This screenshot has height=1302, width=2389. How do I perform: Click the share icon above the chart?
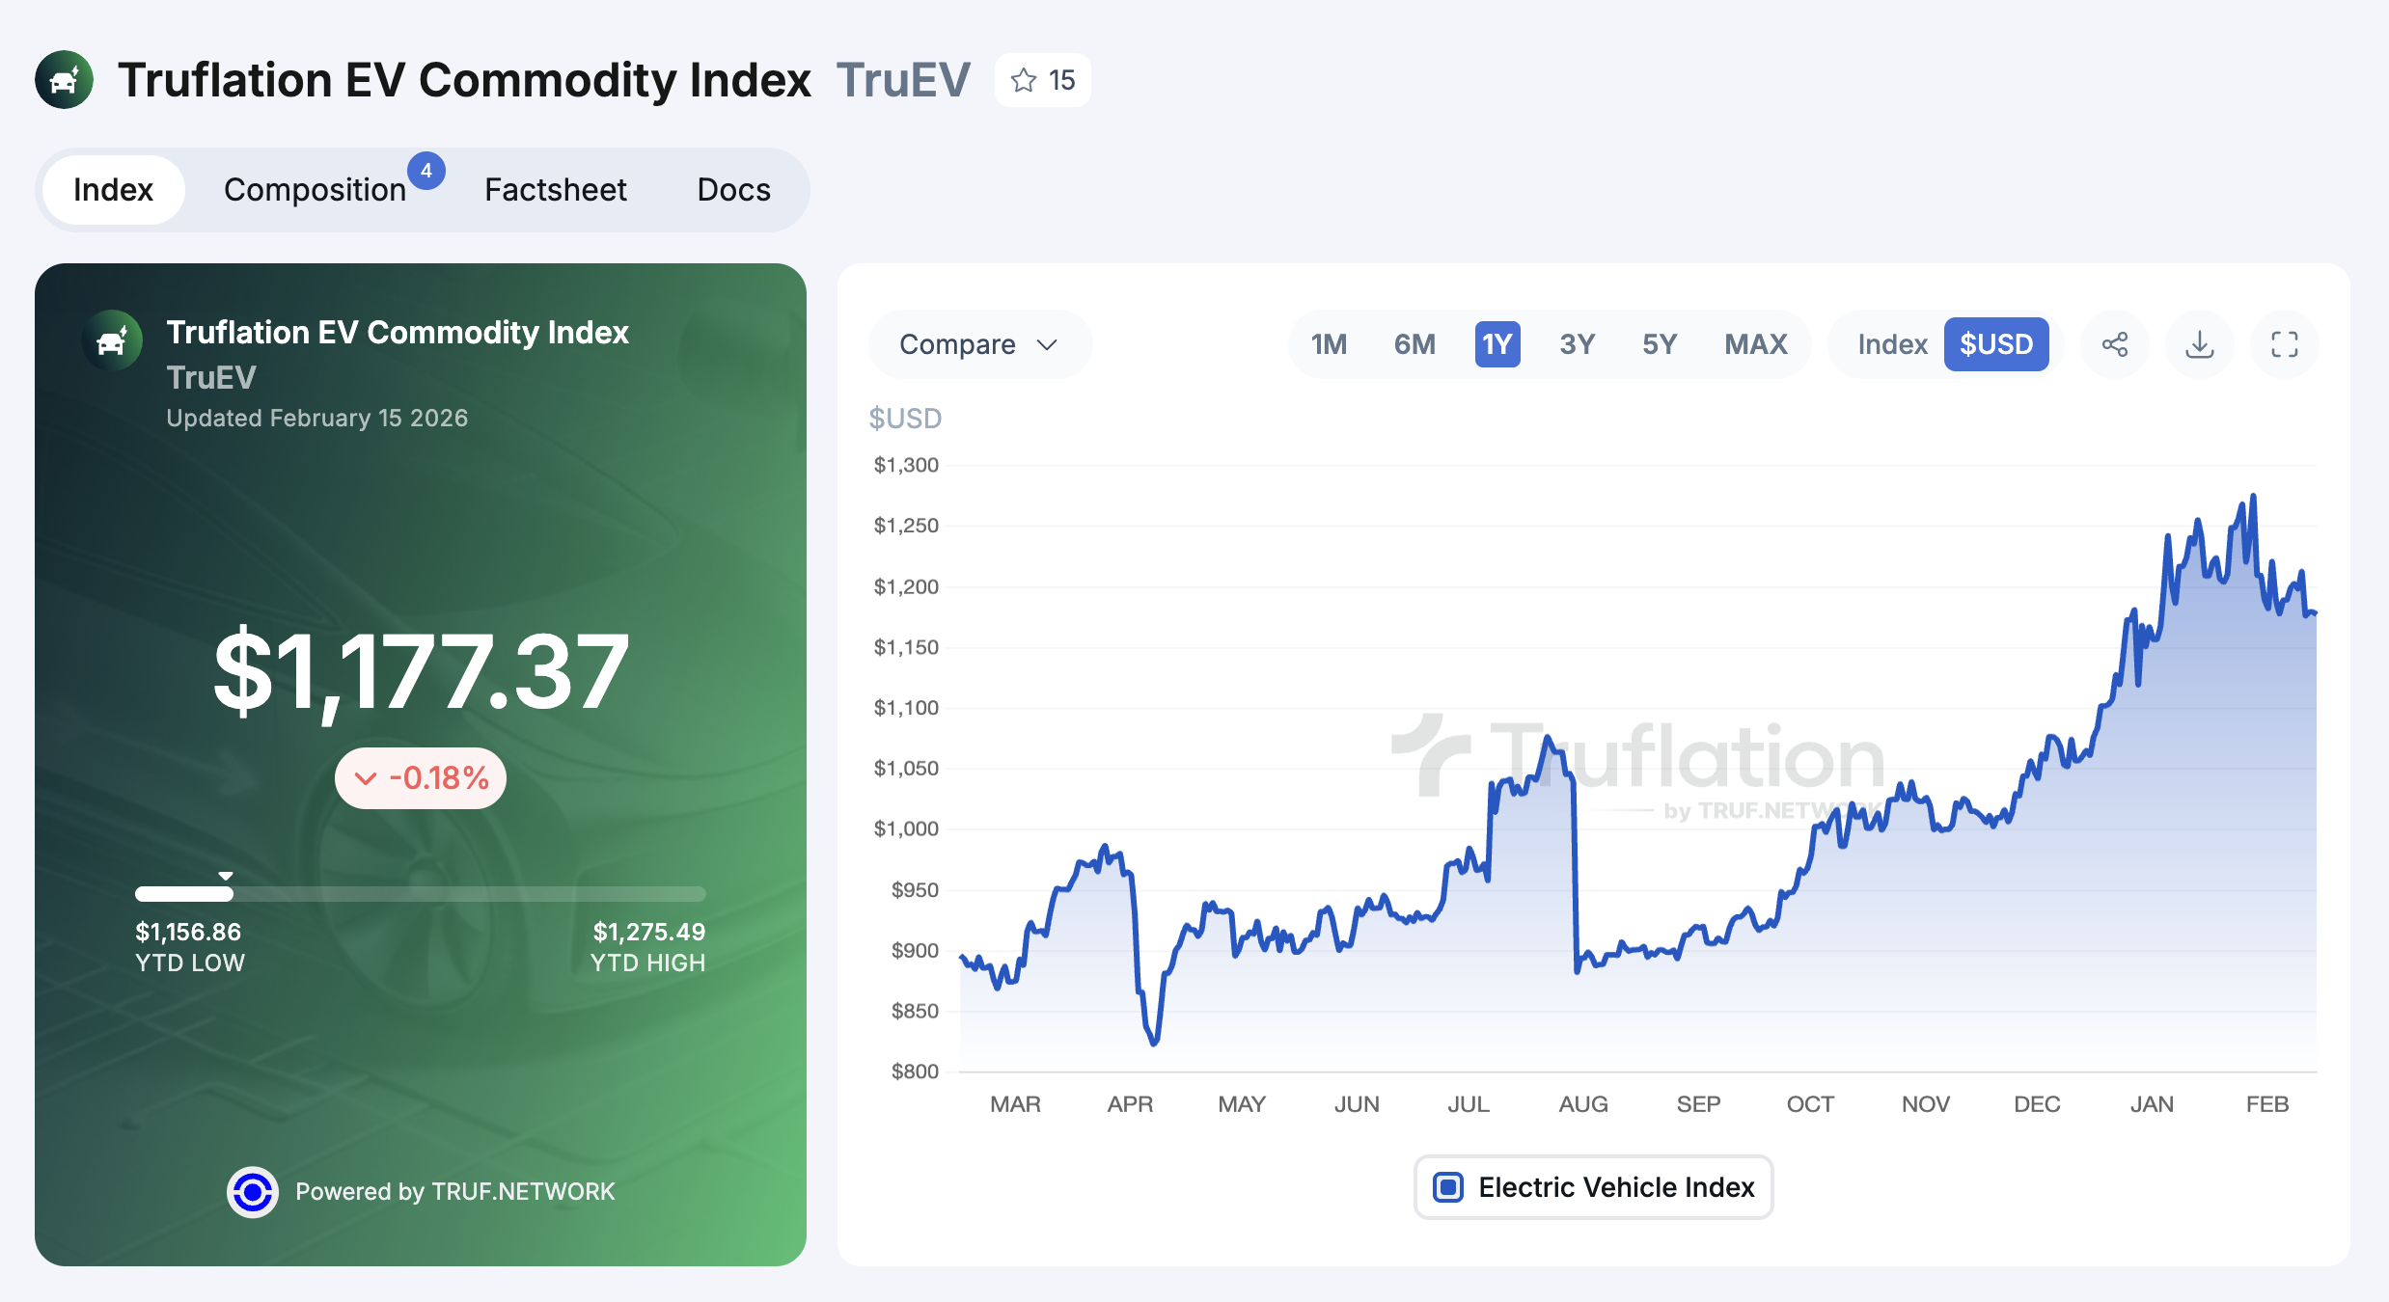point(2115,344)
